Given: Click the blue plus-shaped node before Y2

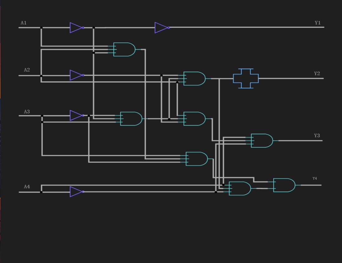Looking at the screenshot, I should [246, 78].
